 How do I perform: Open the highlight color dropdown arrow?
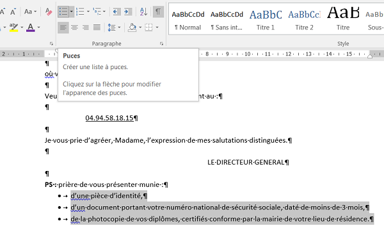pos(22,27)
